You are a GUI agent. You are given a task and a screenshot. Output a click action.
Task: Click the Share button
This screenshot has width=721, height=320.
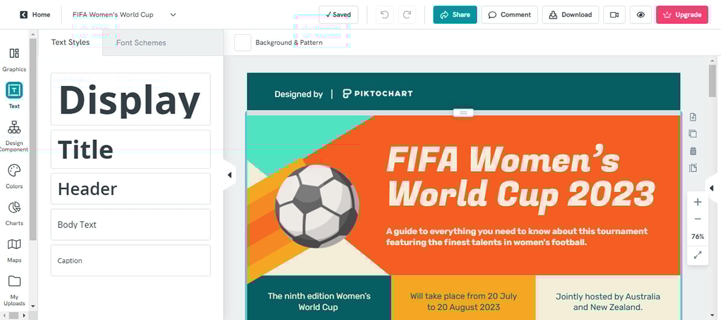coord(455,15)
